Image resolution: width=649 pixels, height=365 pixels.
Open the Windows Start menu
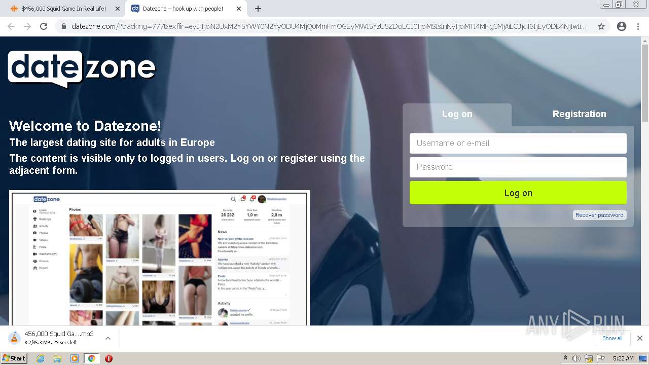click(x=14, y=358)
